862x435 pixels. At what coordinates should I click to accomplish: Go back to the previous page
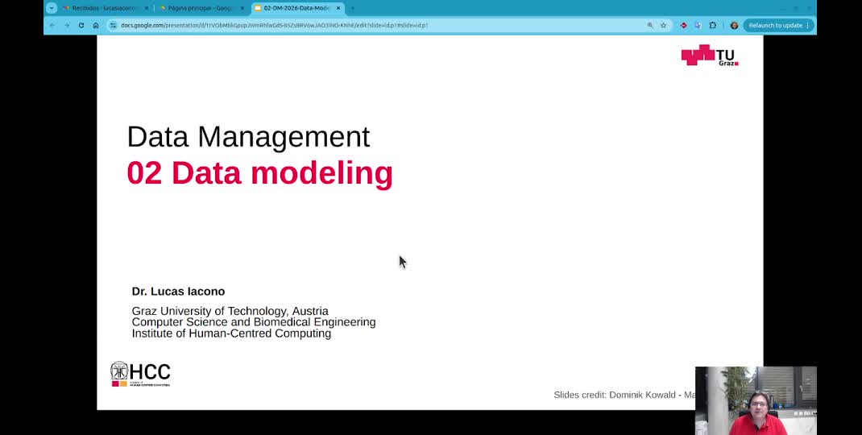click(x=52, y=25)
